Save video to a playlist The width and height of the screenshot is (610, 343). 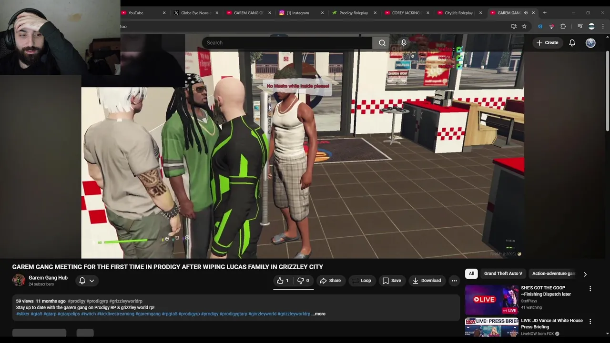pos(392,281)
